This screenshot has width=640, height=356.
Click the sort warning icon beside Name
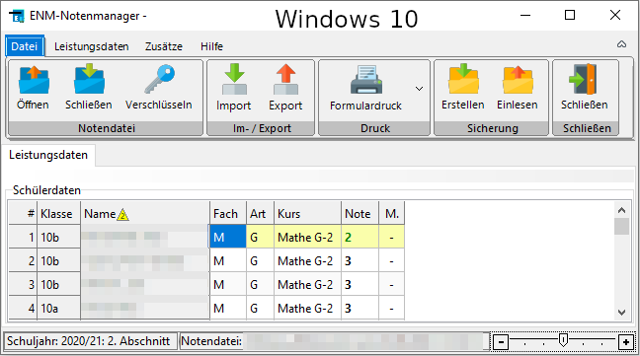[x=122, y=215]
